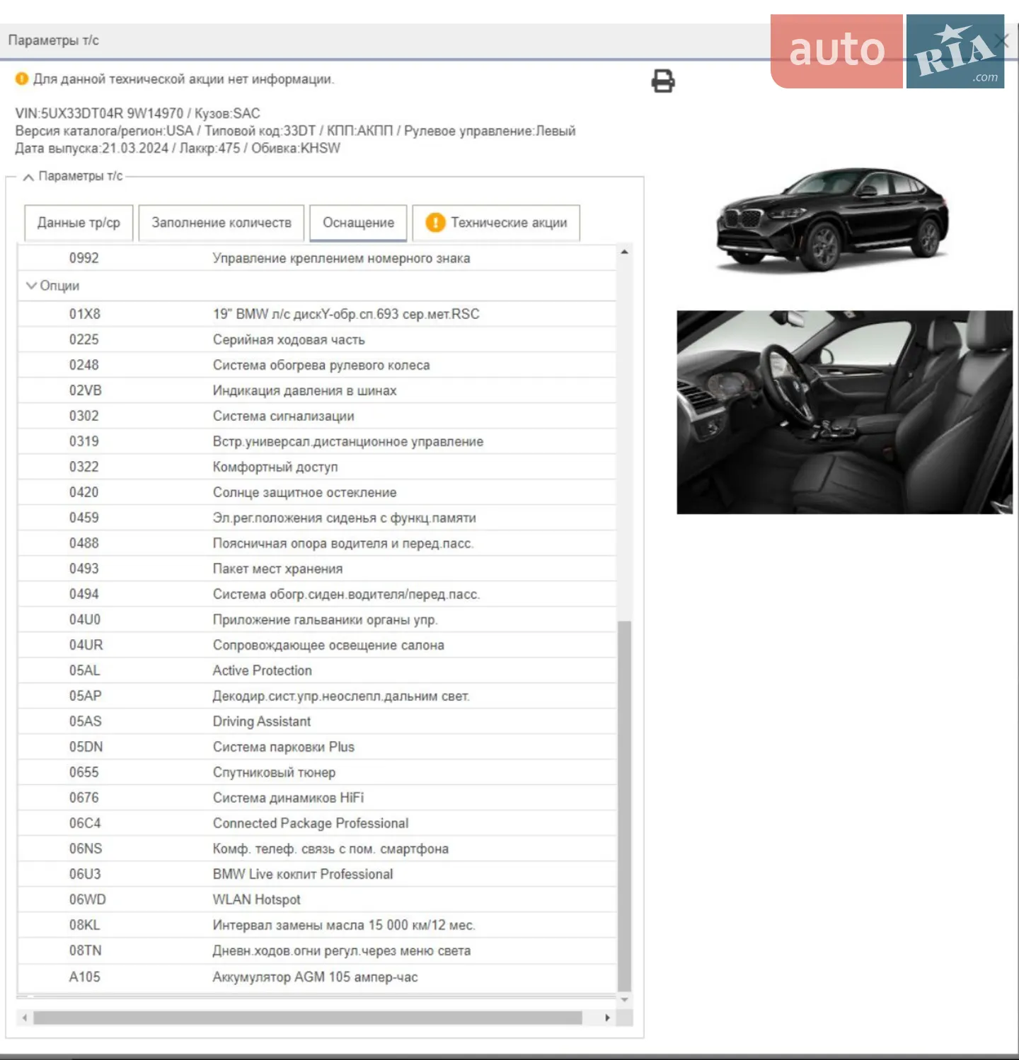1019x1060 pixels.
Task: Select row 04UR Сопровождающее освещение салона
Action: 317,645
